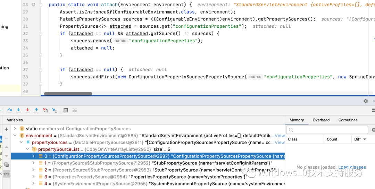The height and width of the screenshot is (189, 375).
Task: Click the Load classes link
Action: click(x=352, y=167)
